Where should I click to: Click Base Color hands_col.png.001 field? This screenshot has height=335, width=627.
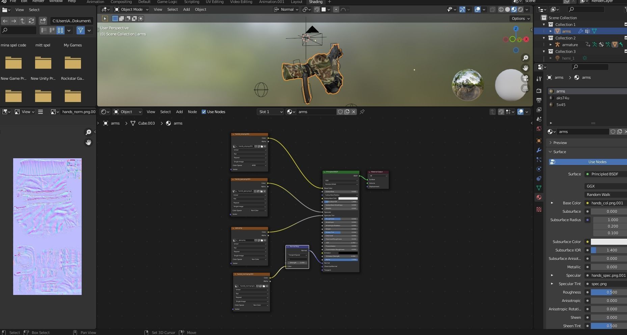pos(606,203)
